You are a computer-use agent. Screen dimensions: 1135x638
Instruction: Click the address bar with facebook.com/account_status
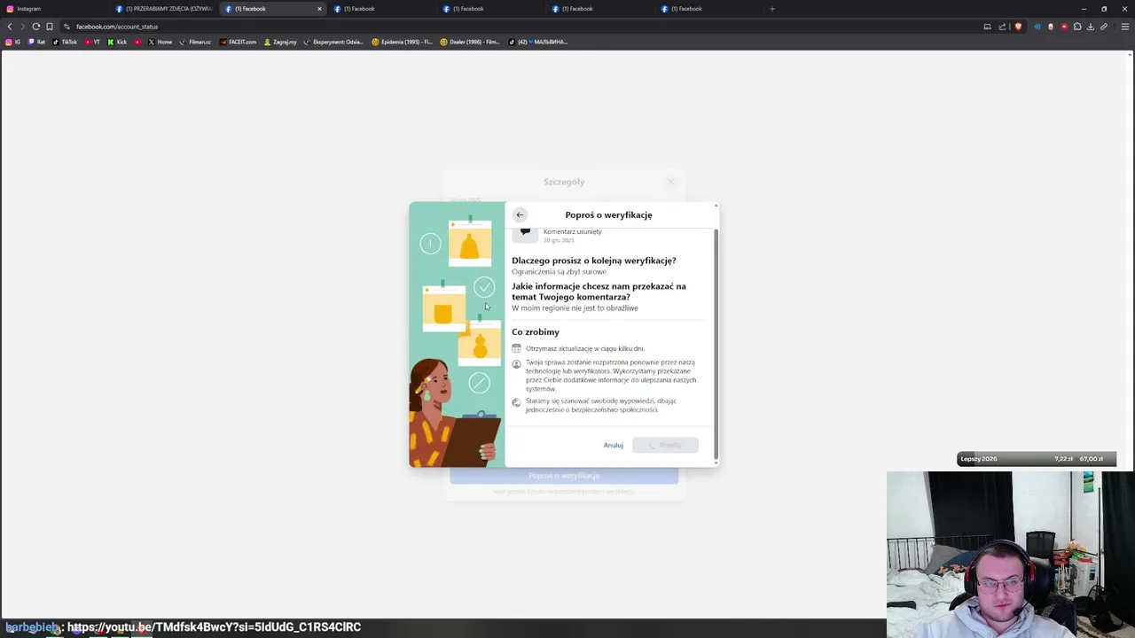(x=523, y=27)
